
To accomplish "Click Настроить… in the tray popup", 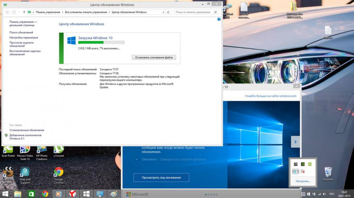I will [303, 181].
